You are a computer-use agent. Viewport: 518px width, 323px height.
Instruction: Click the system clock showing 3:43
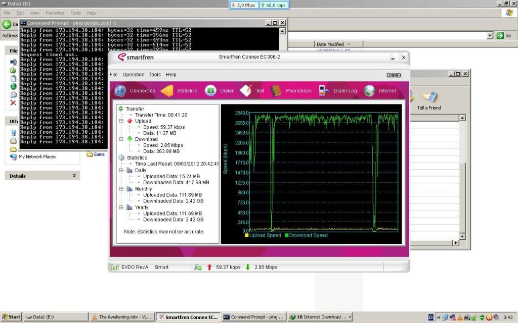tap(508, 317)
